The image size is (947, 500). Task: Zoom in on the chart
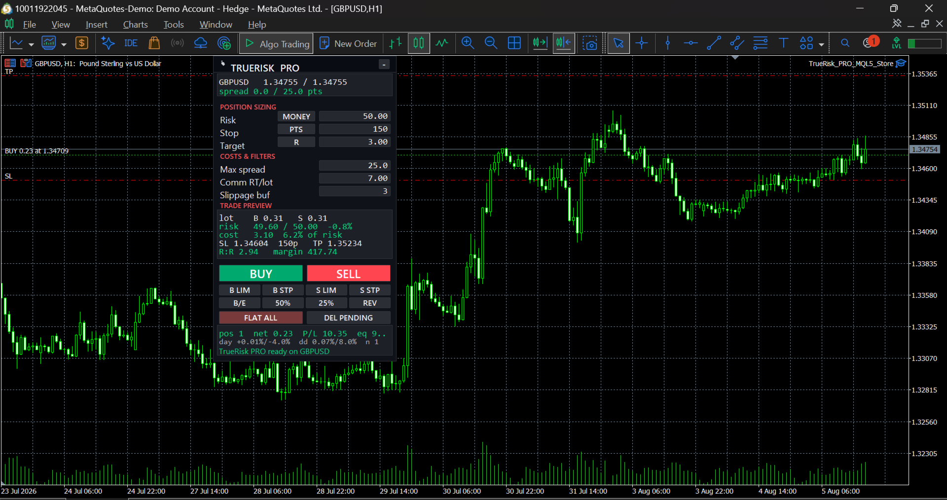[468, 43]
